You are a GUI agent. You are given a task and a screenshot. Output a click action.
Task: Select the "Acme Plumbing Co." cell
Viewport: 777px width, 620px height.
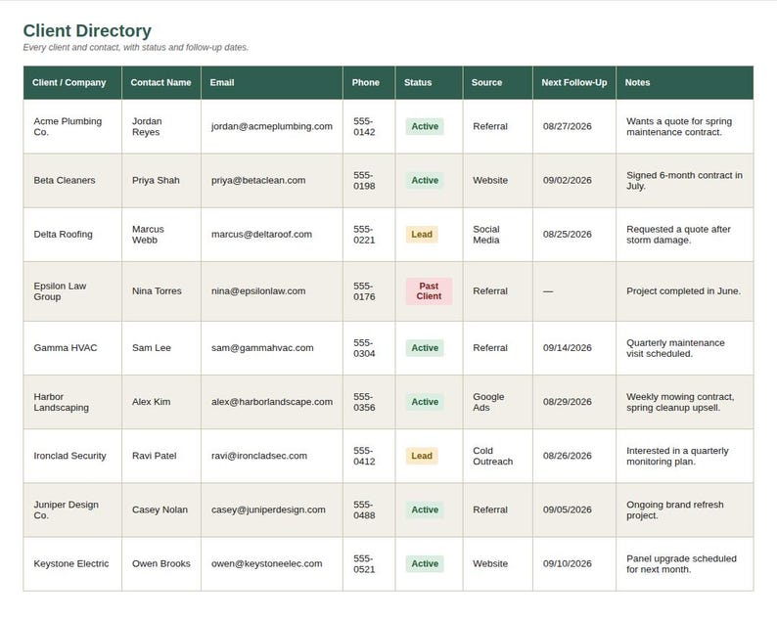pos(72,127)
